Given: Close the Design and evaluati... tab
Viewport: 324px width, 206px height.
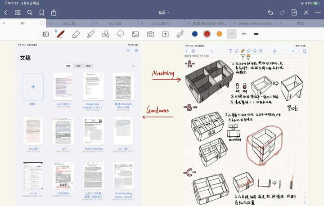Looking at the screenshot, I should pos(235,23).
